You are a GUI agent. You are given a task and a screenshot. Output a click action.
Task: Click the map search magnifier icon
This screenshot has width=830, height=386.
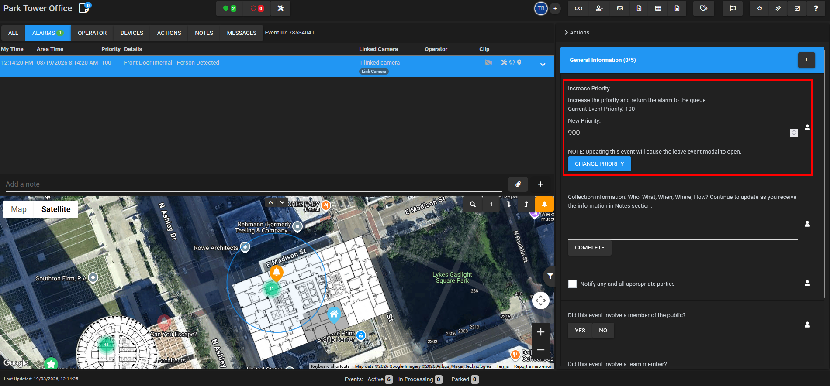click(473, 204)
